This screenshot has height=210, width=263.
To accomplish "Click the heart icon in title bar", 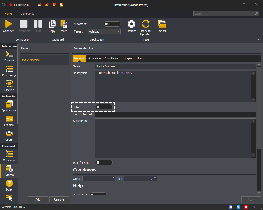I will click(54, 5).
